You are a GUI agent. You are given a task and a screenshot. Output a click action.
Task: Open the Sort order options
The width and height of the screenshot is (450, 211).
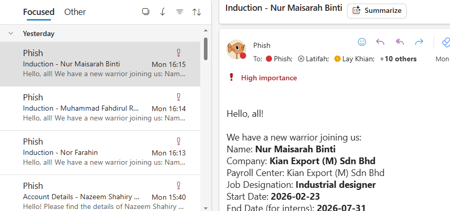point(197,12)
